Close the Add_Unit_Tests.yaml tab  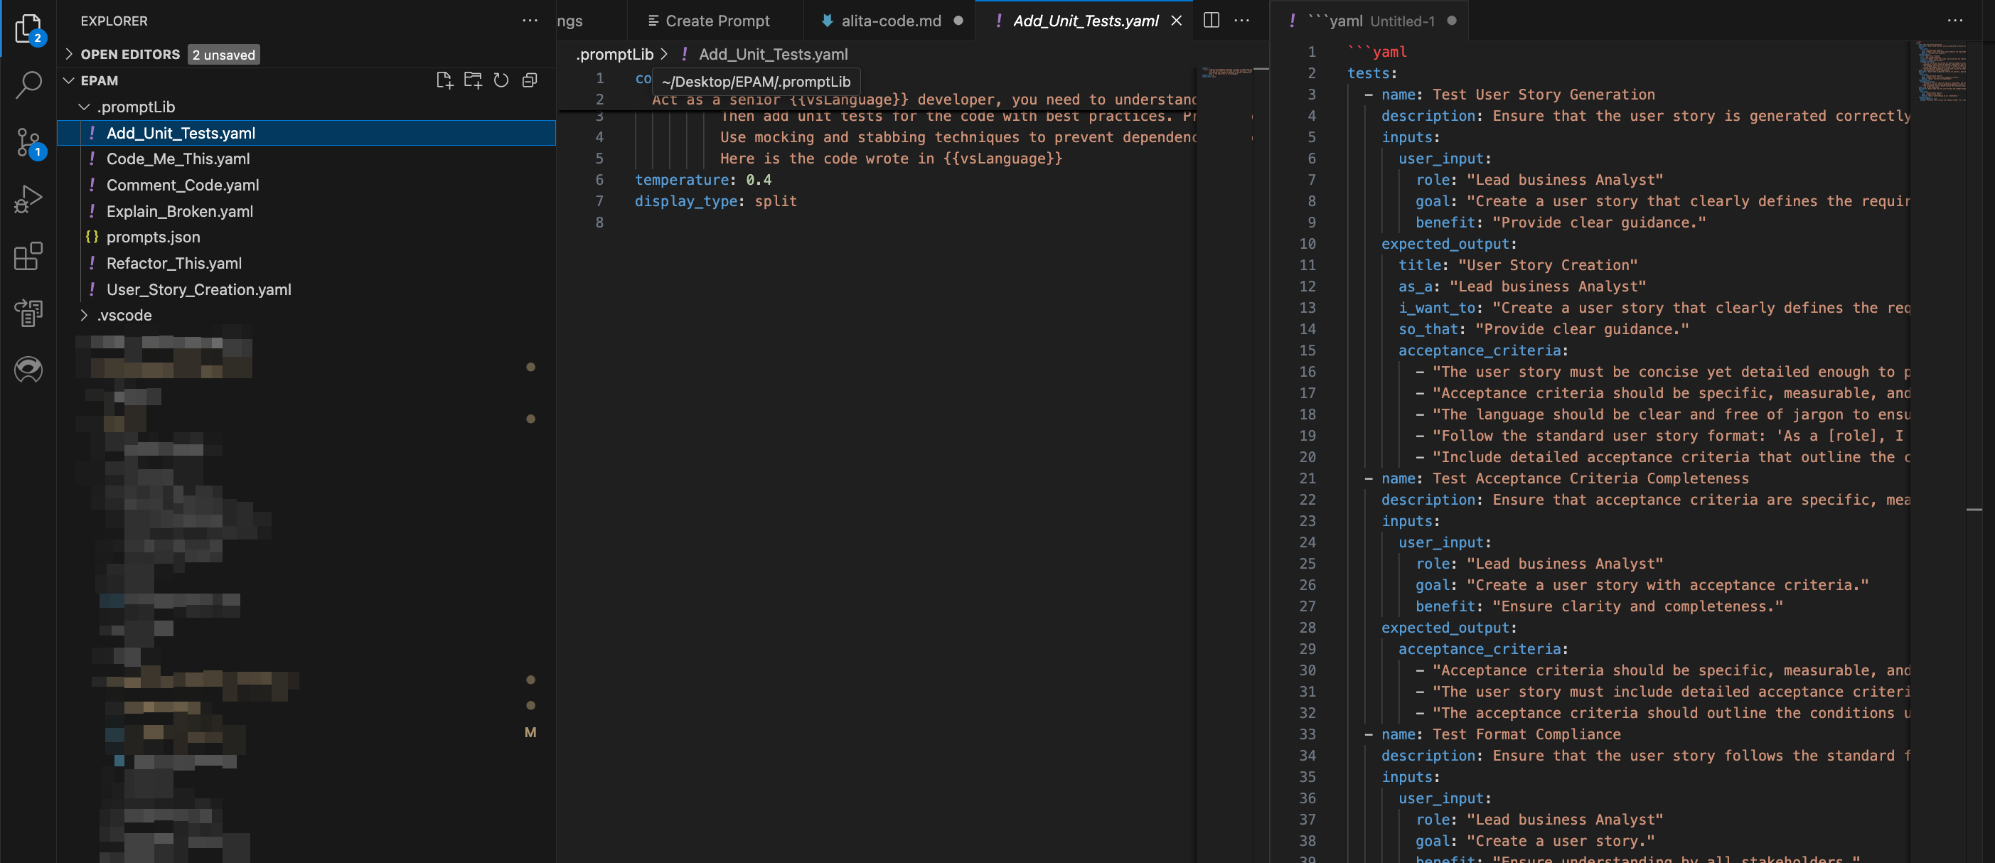click(x=1177, y=21)
